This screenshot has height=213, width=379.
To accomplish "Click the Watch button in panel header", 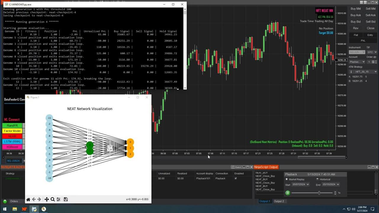I will (x=236, y=167).
